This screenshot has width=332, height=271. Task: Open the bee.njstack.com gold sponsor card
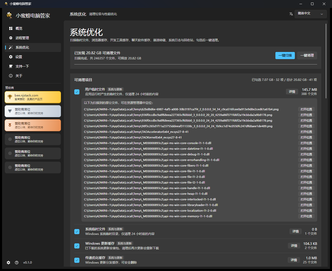(x=33, y=97)
